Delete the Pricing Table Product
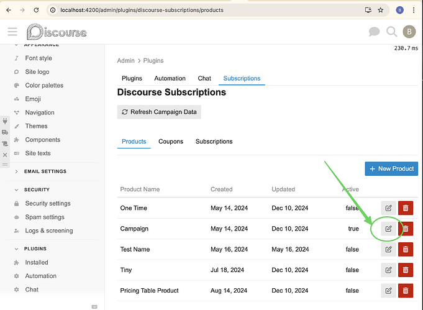The height and width of the screenshot is (310, 423). [x=406, y=291]
